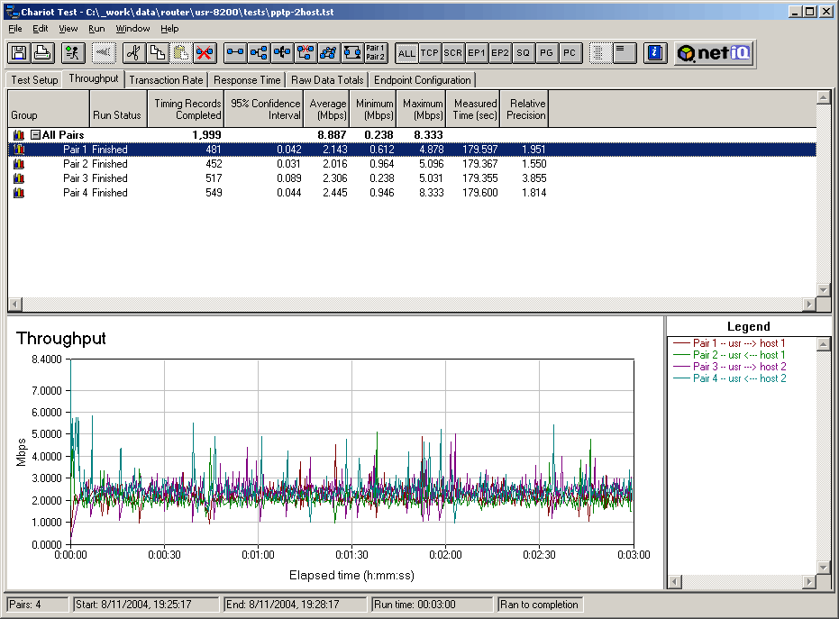Open the blue info help icon
Viewport: 839px width, 619px height.
click(x=656, y=53)
